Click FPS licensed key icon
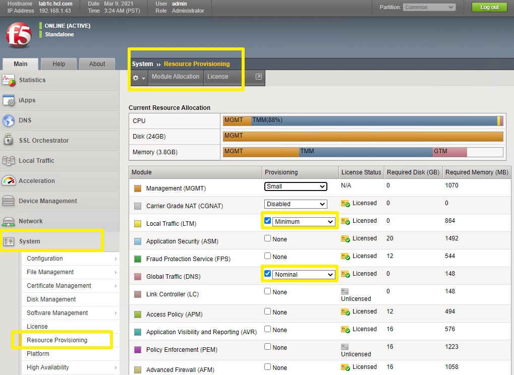 coord(345,257)
